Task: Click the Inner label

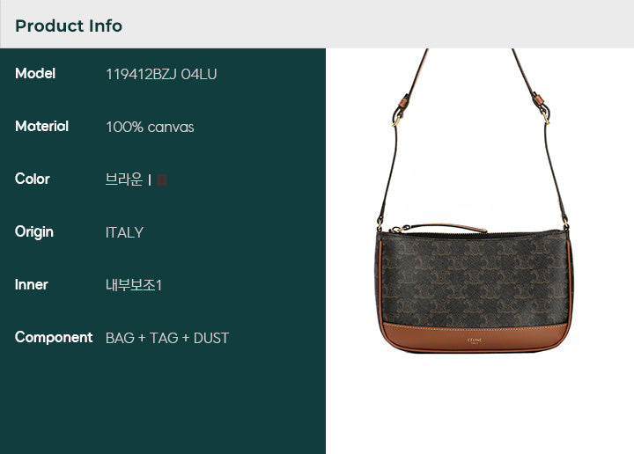Action: [31, 284]
